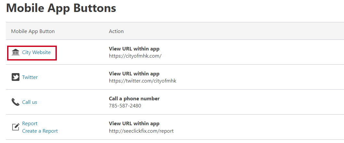344x143 pixels.
Task: Click the pencil-and-paper Report icon
Action: click(x=15, y=127)
